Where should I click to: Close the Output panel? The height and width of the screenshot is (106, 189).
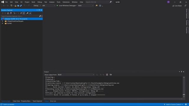[x=184, y=72]
